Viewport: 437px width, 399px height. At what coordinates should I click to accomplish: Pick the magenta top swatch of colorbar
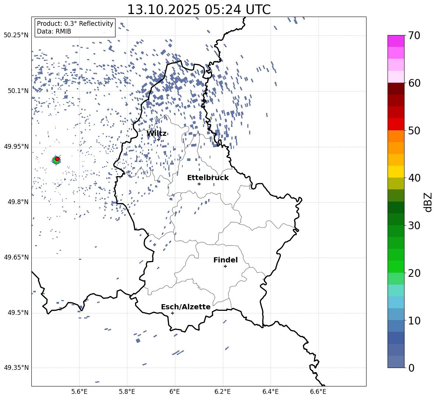(396, 41)
